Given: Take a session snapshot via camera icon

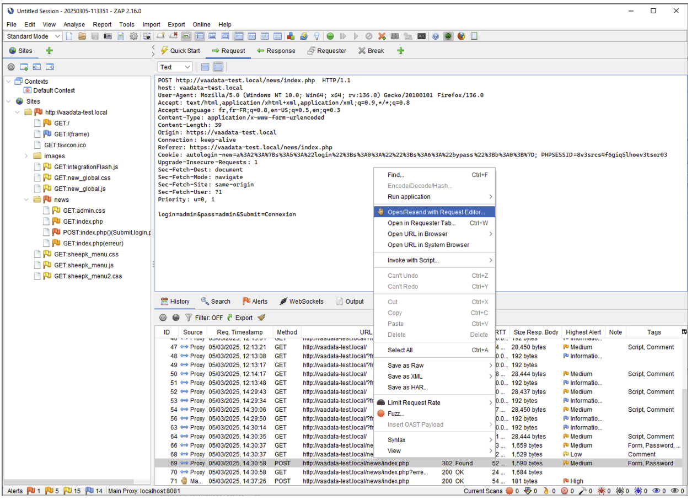Looking at the screenshot, I should [107, 36].
